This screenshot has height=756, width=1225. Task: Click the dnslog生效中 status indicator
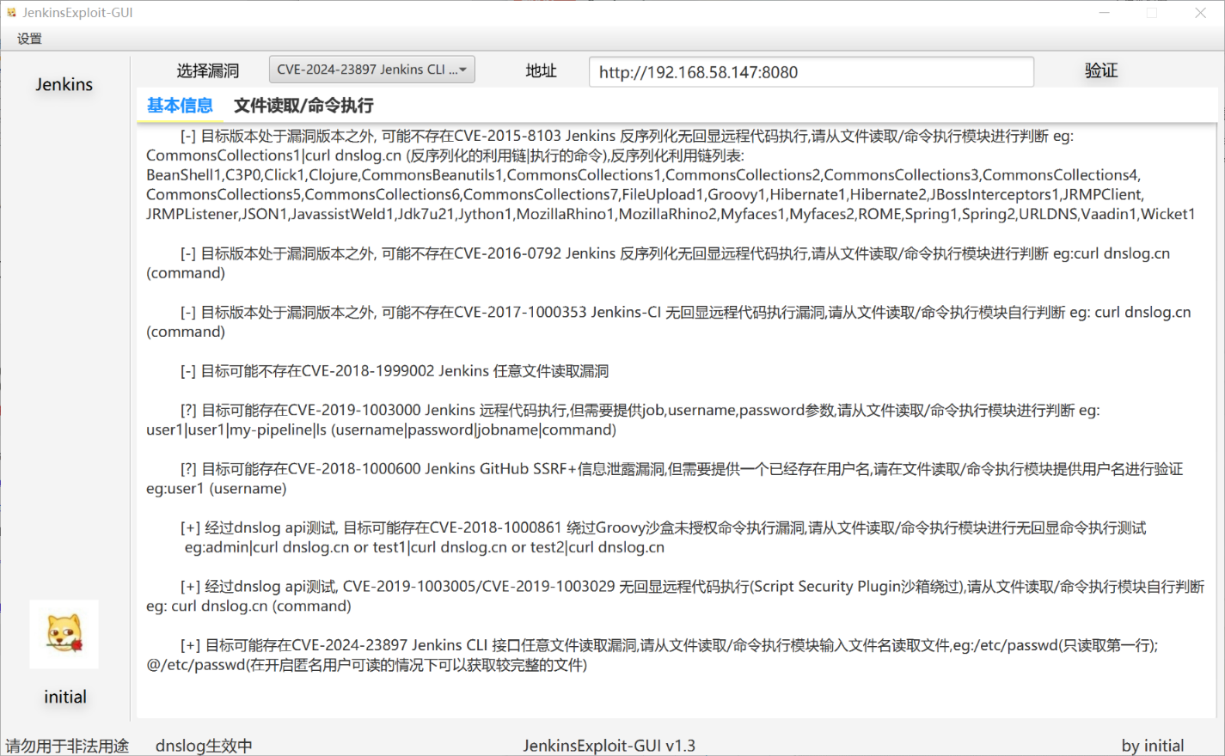[x=204, y=746]
